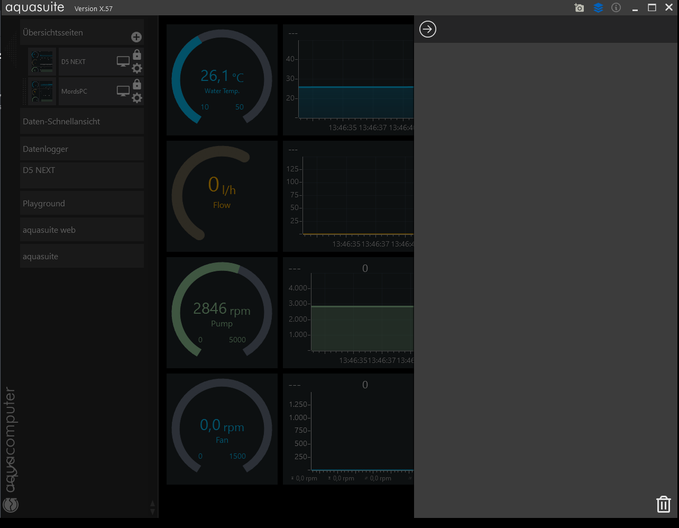Toggle the lock on the D5 NEXT overview page
The width and height of the screenshot is (679, 528).
[x=137, y=54]
